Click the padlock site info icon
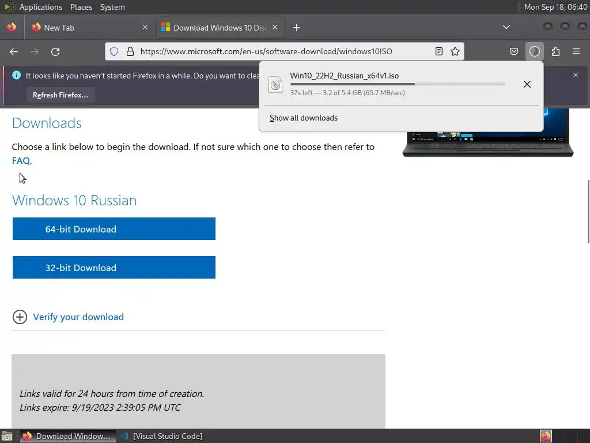The width and height of the screenshot is (590, 443). click(130, 51)
